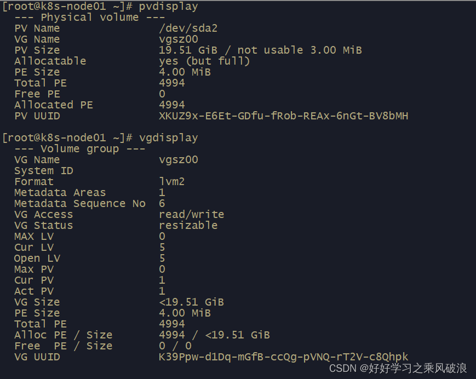Image resolution: width=476 pixels, height=379 pixels.
Task: Click the /dev/sda2 PV Name value
Action: [188, 28]
